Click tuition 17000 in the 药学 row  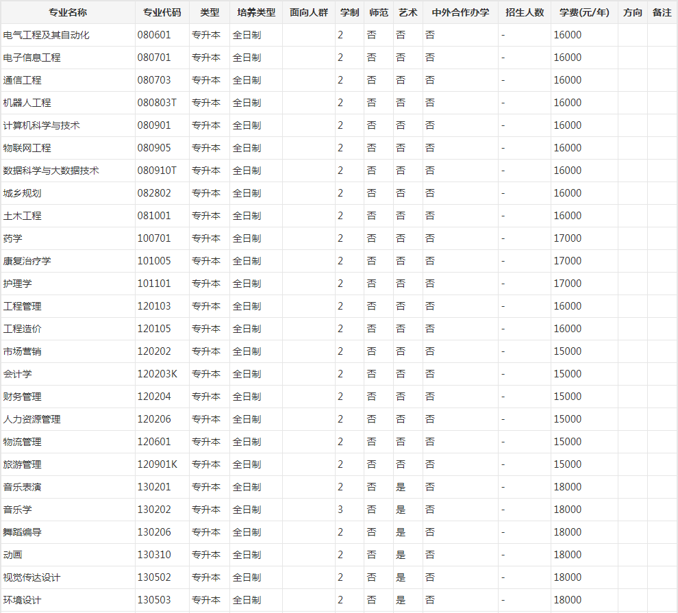pyautogui.click(x=568, y=238)
